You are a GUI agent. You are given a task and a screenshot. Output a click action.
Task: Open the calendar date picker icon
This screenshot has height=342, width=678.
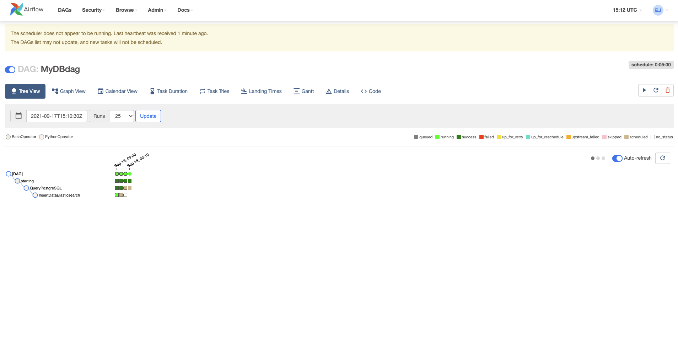(18, 116)
